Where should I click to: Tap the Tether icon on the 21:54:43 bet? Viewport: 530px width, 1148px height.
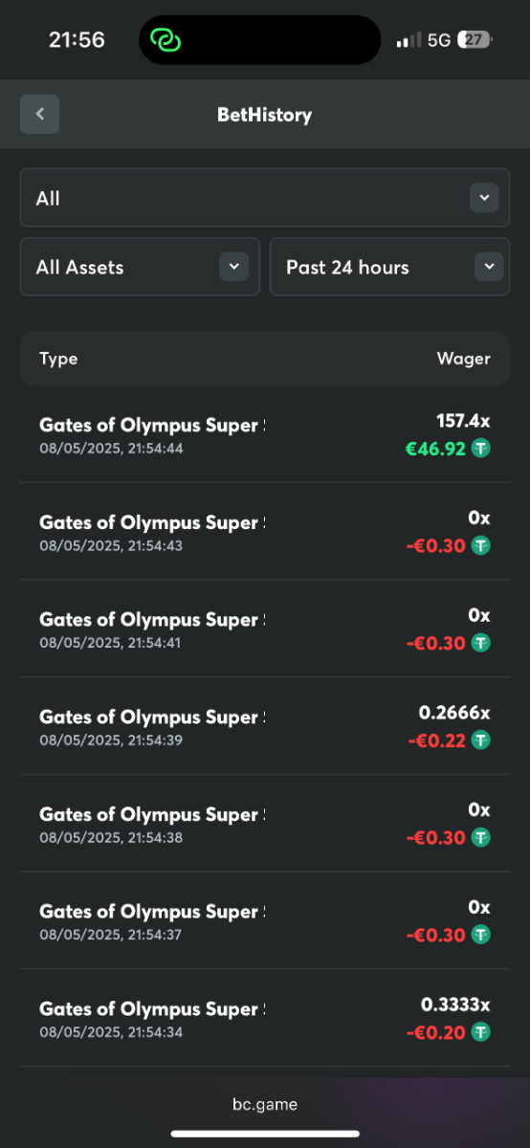point(480,545)
